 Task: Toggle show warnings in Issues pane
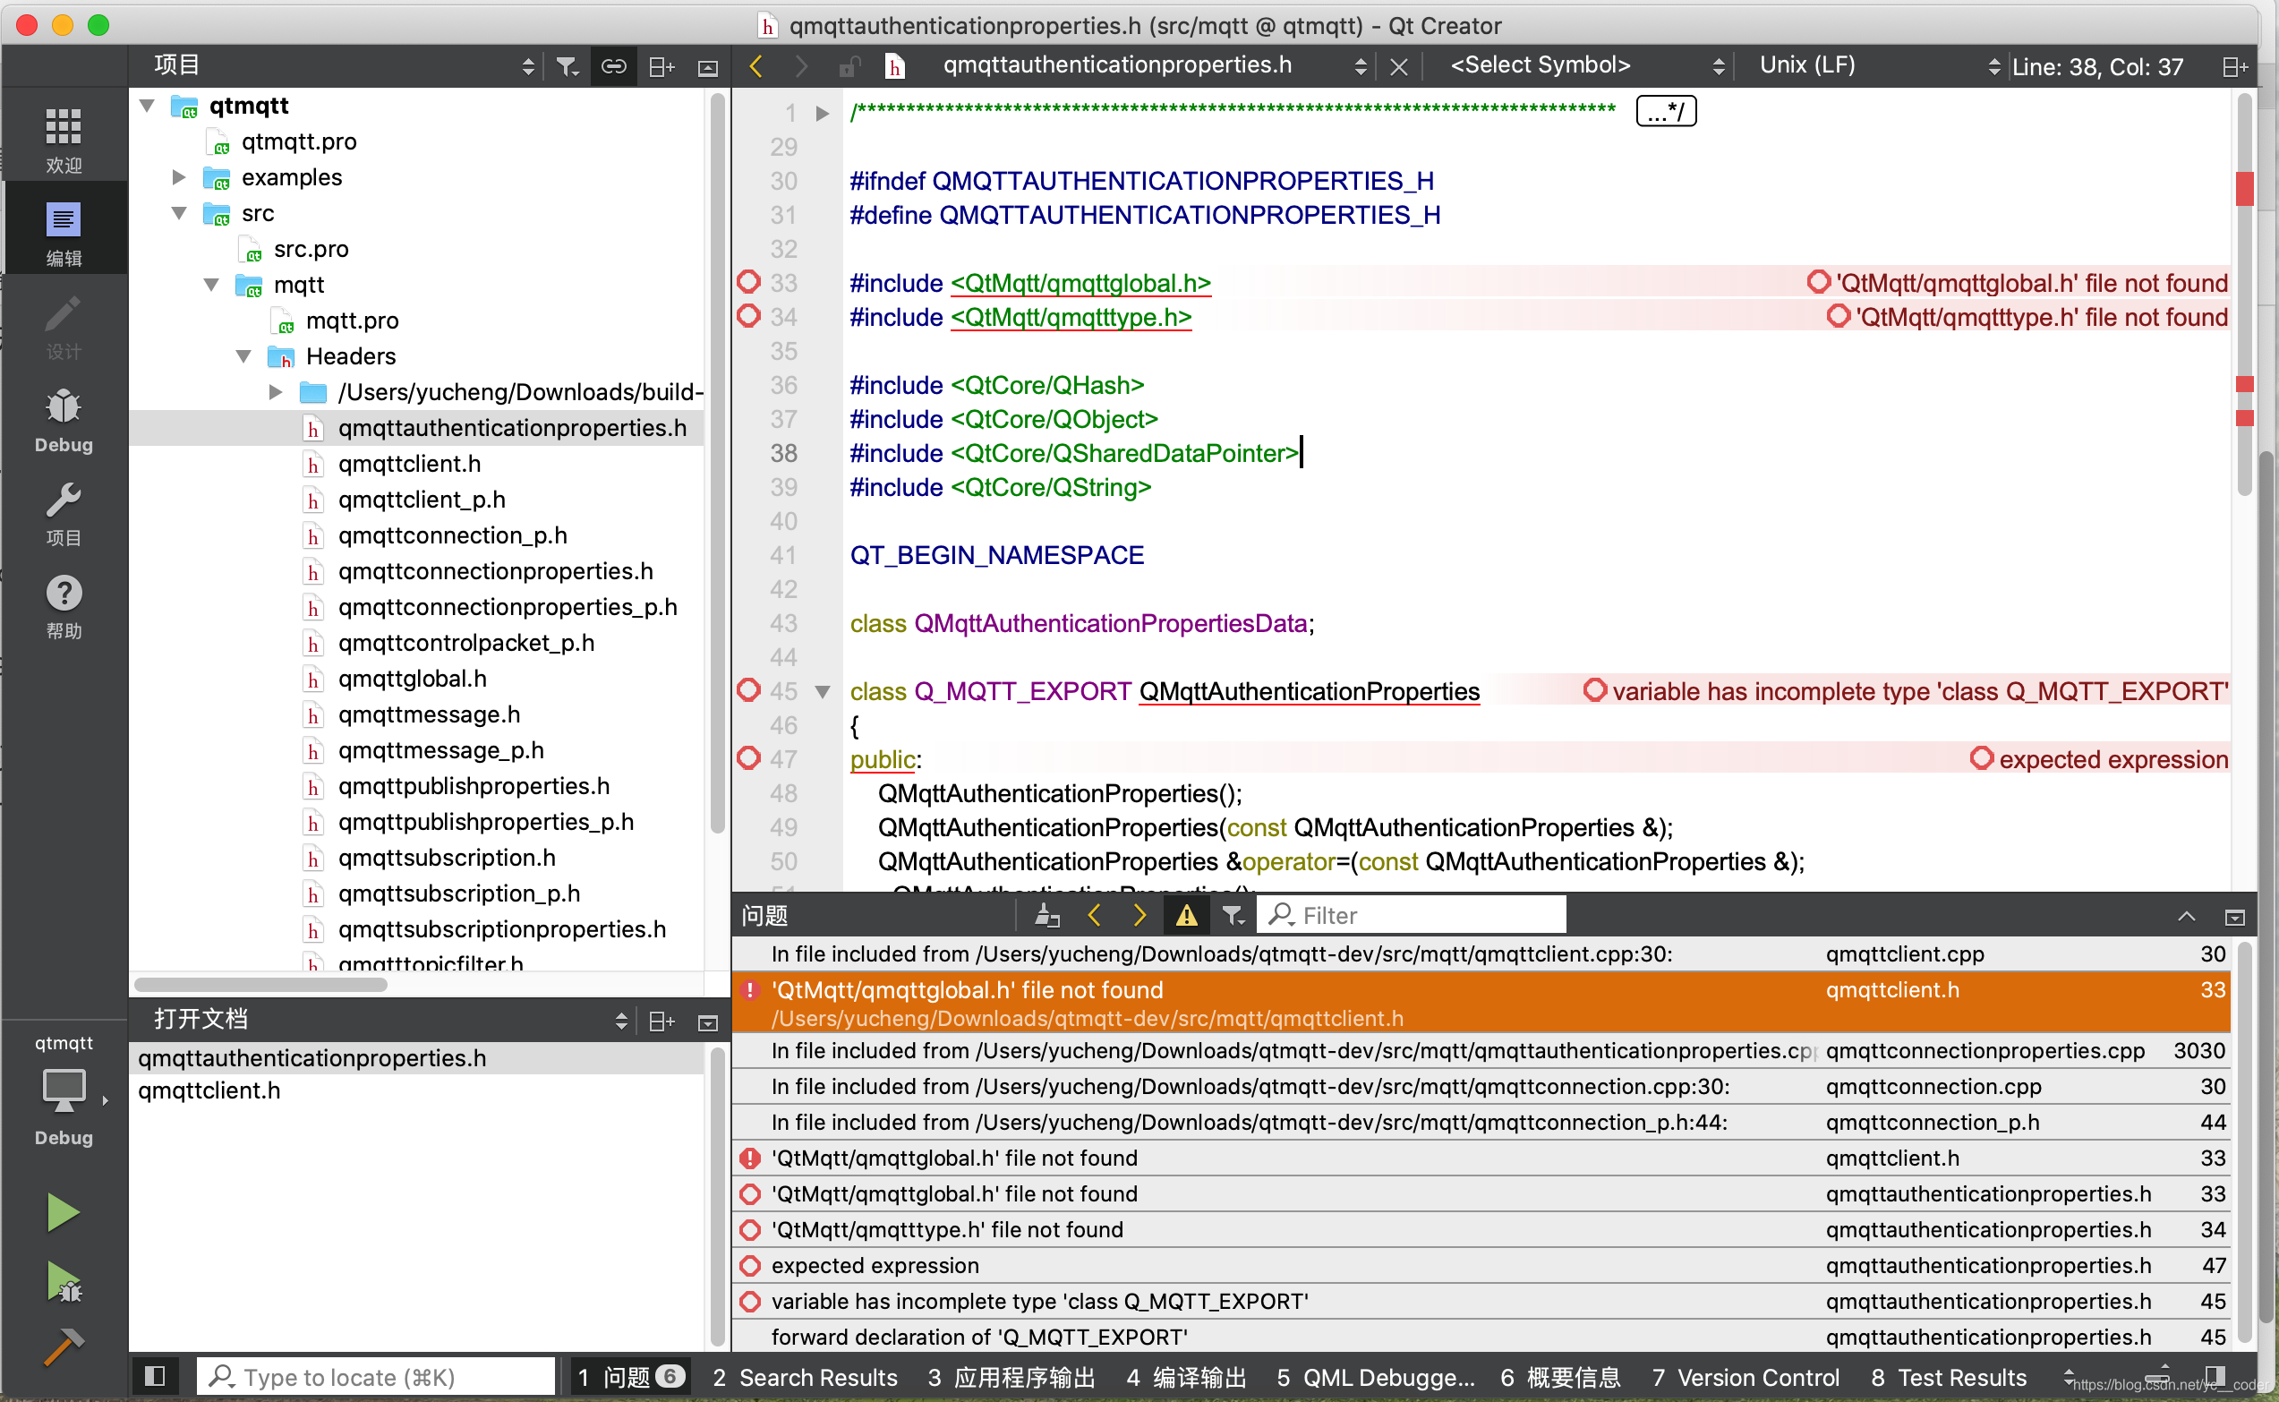(x=1185, y=916)
